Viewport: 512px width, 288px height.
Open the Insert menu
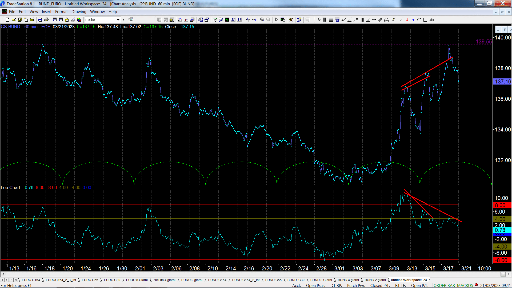click(x=46, y=12)
